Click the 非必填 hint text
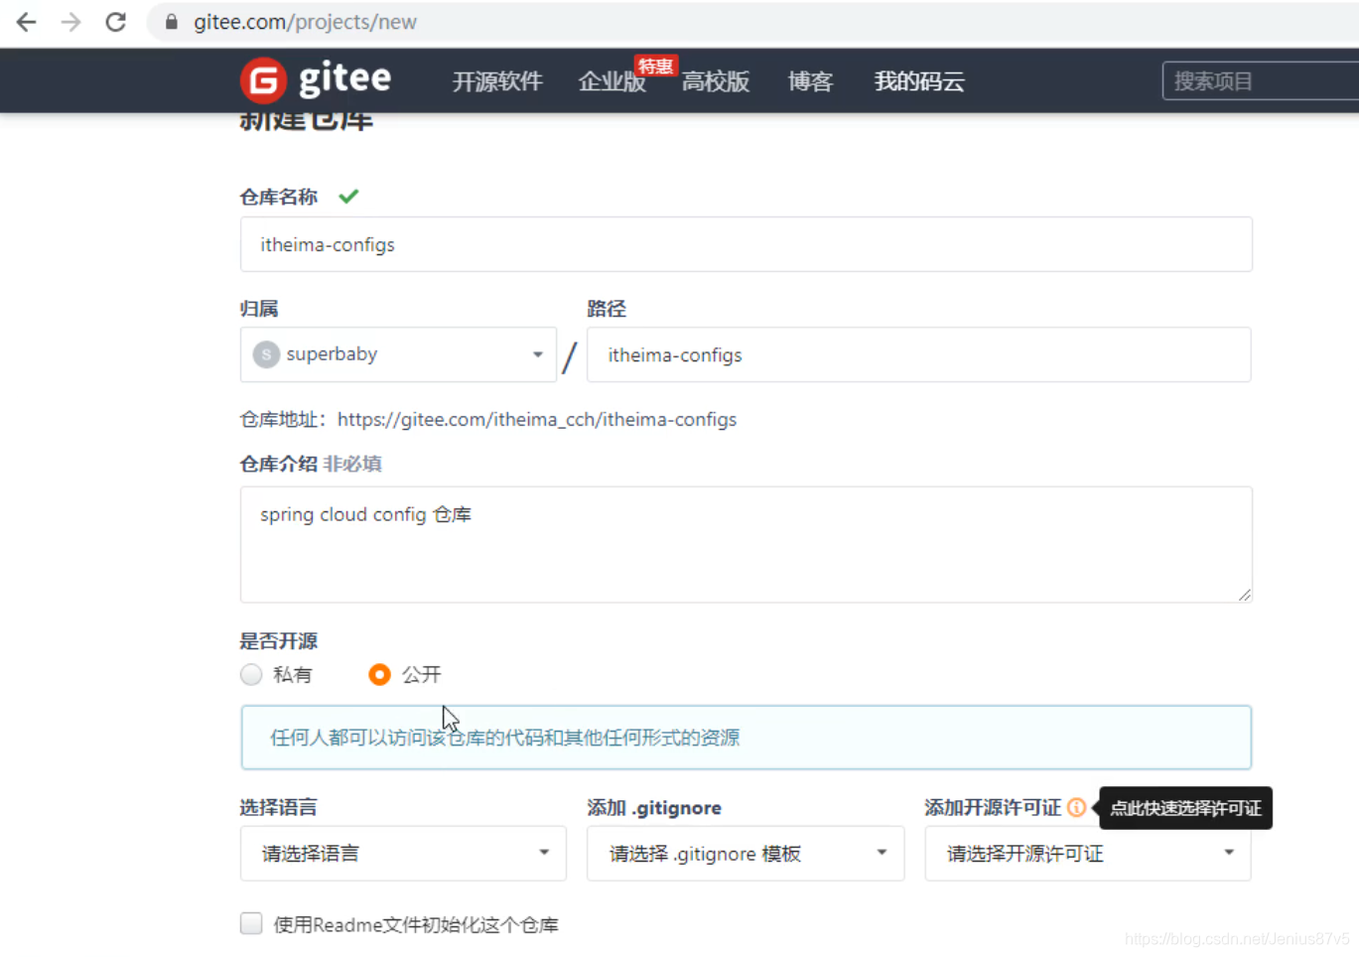1359x957 pixels. [352, 464]
